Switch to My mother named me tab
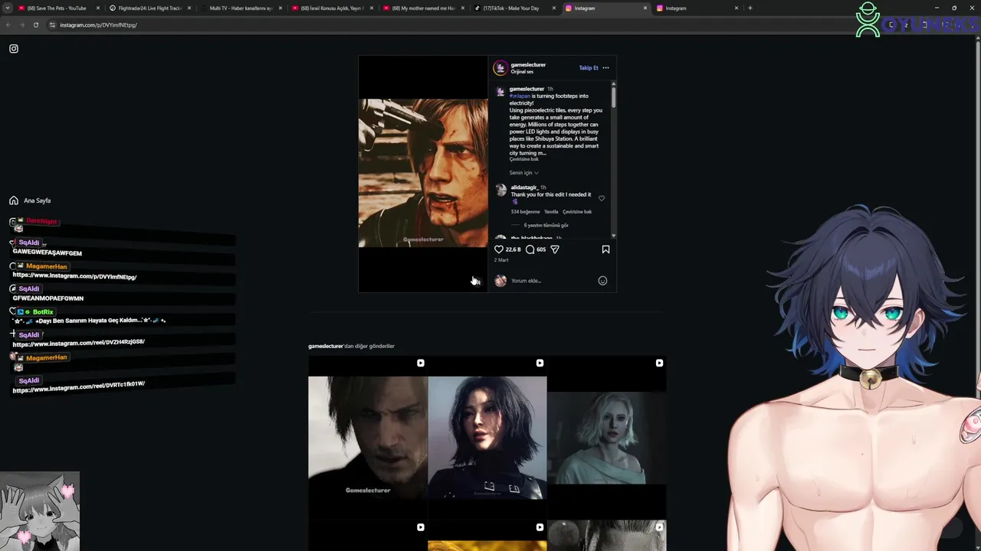981x551 pixels. tap(424, 8)
